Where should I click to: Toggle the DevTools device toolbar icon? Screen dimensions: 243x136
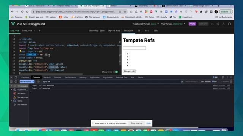pyautogui.click(x=16, y=77)
